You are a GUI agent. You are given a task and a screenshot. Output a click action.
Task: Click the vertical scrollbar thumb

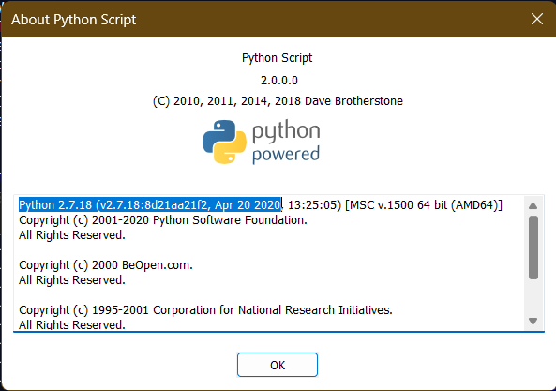click(533, 248)
